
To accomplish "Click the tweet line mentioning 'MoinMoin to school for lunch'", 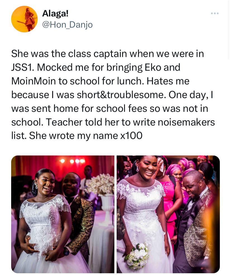I will pyautogui.click(x=100, y=81).
